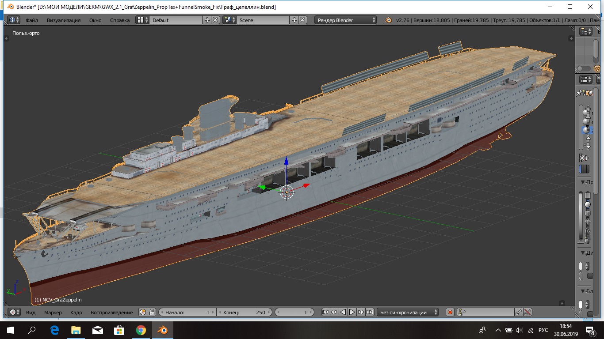Viewport: 604px width, 339px height.
Task: Toggle the timeline preview range clock icon
Action: tap(143, 313)
